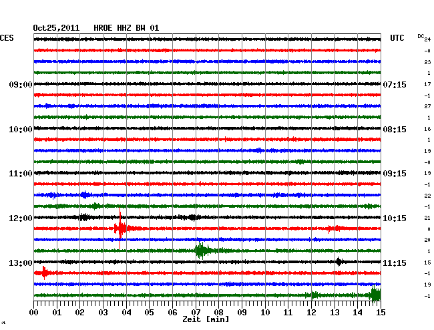Click the small red event near minute 13 after 12:00
This screenshot has height=330, width=434.
(x=336, y=228)
